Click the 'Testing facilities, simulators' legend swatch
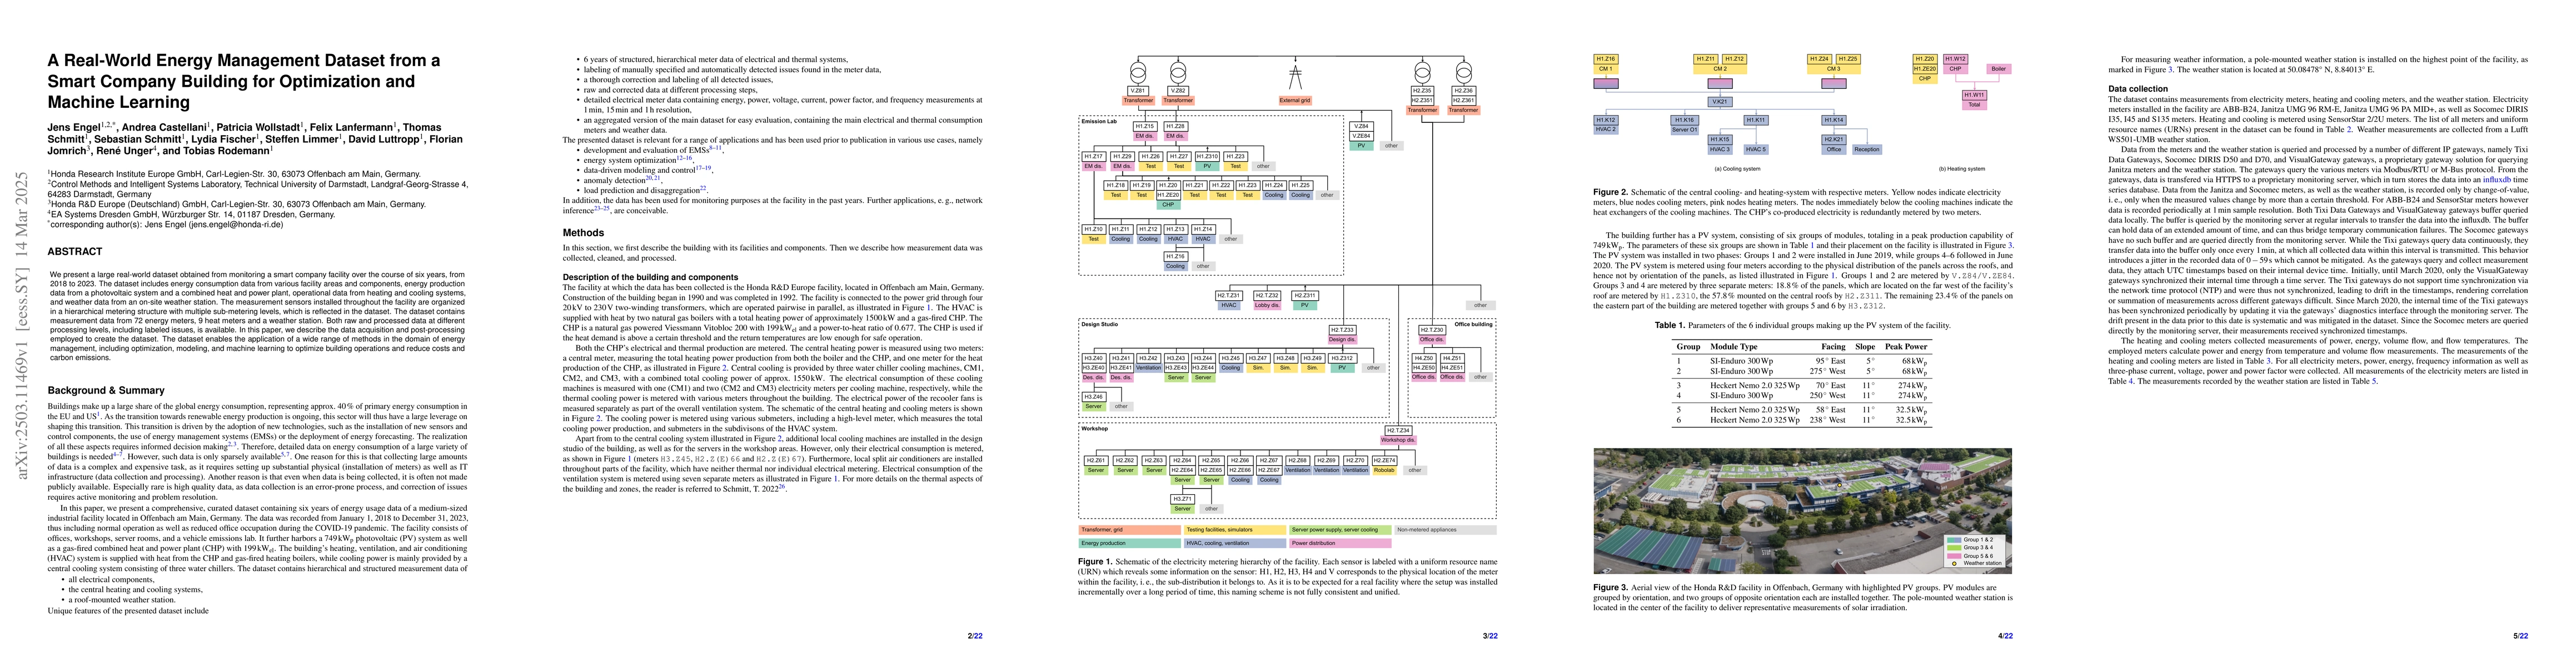 1235,530
